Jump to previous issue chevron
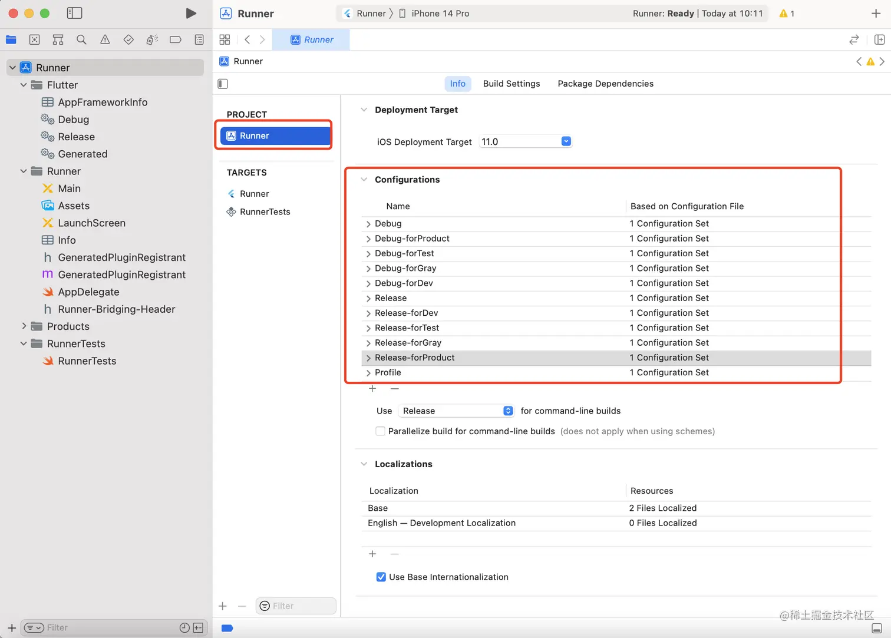The image size is (891, 638). [x=859, y=61]
